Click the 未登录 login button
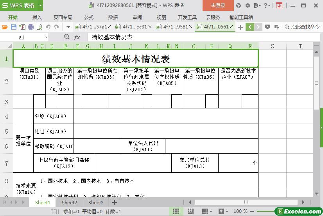323x216 pixels. point(218,5)
